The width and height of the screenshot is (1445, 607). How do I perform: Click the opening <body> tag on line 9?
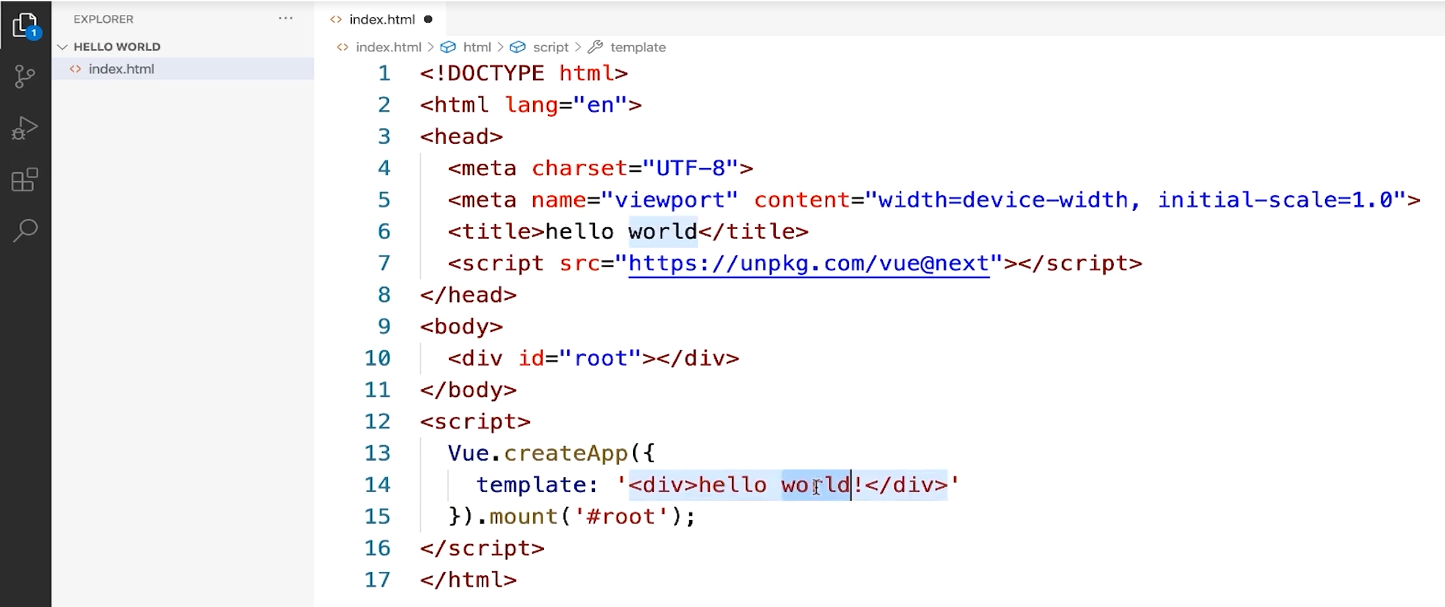point(462,326)
